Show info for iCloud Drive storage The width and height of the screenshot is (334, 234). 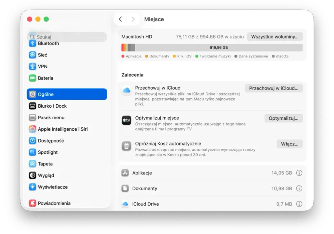(x=299, y=204)
